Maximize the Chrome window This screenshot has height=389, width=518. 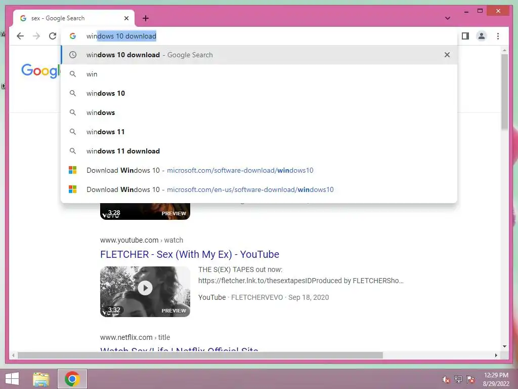(480, 11)
